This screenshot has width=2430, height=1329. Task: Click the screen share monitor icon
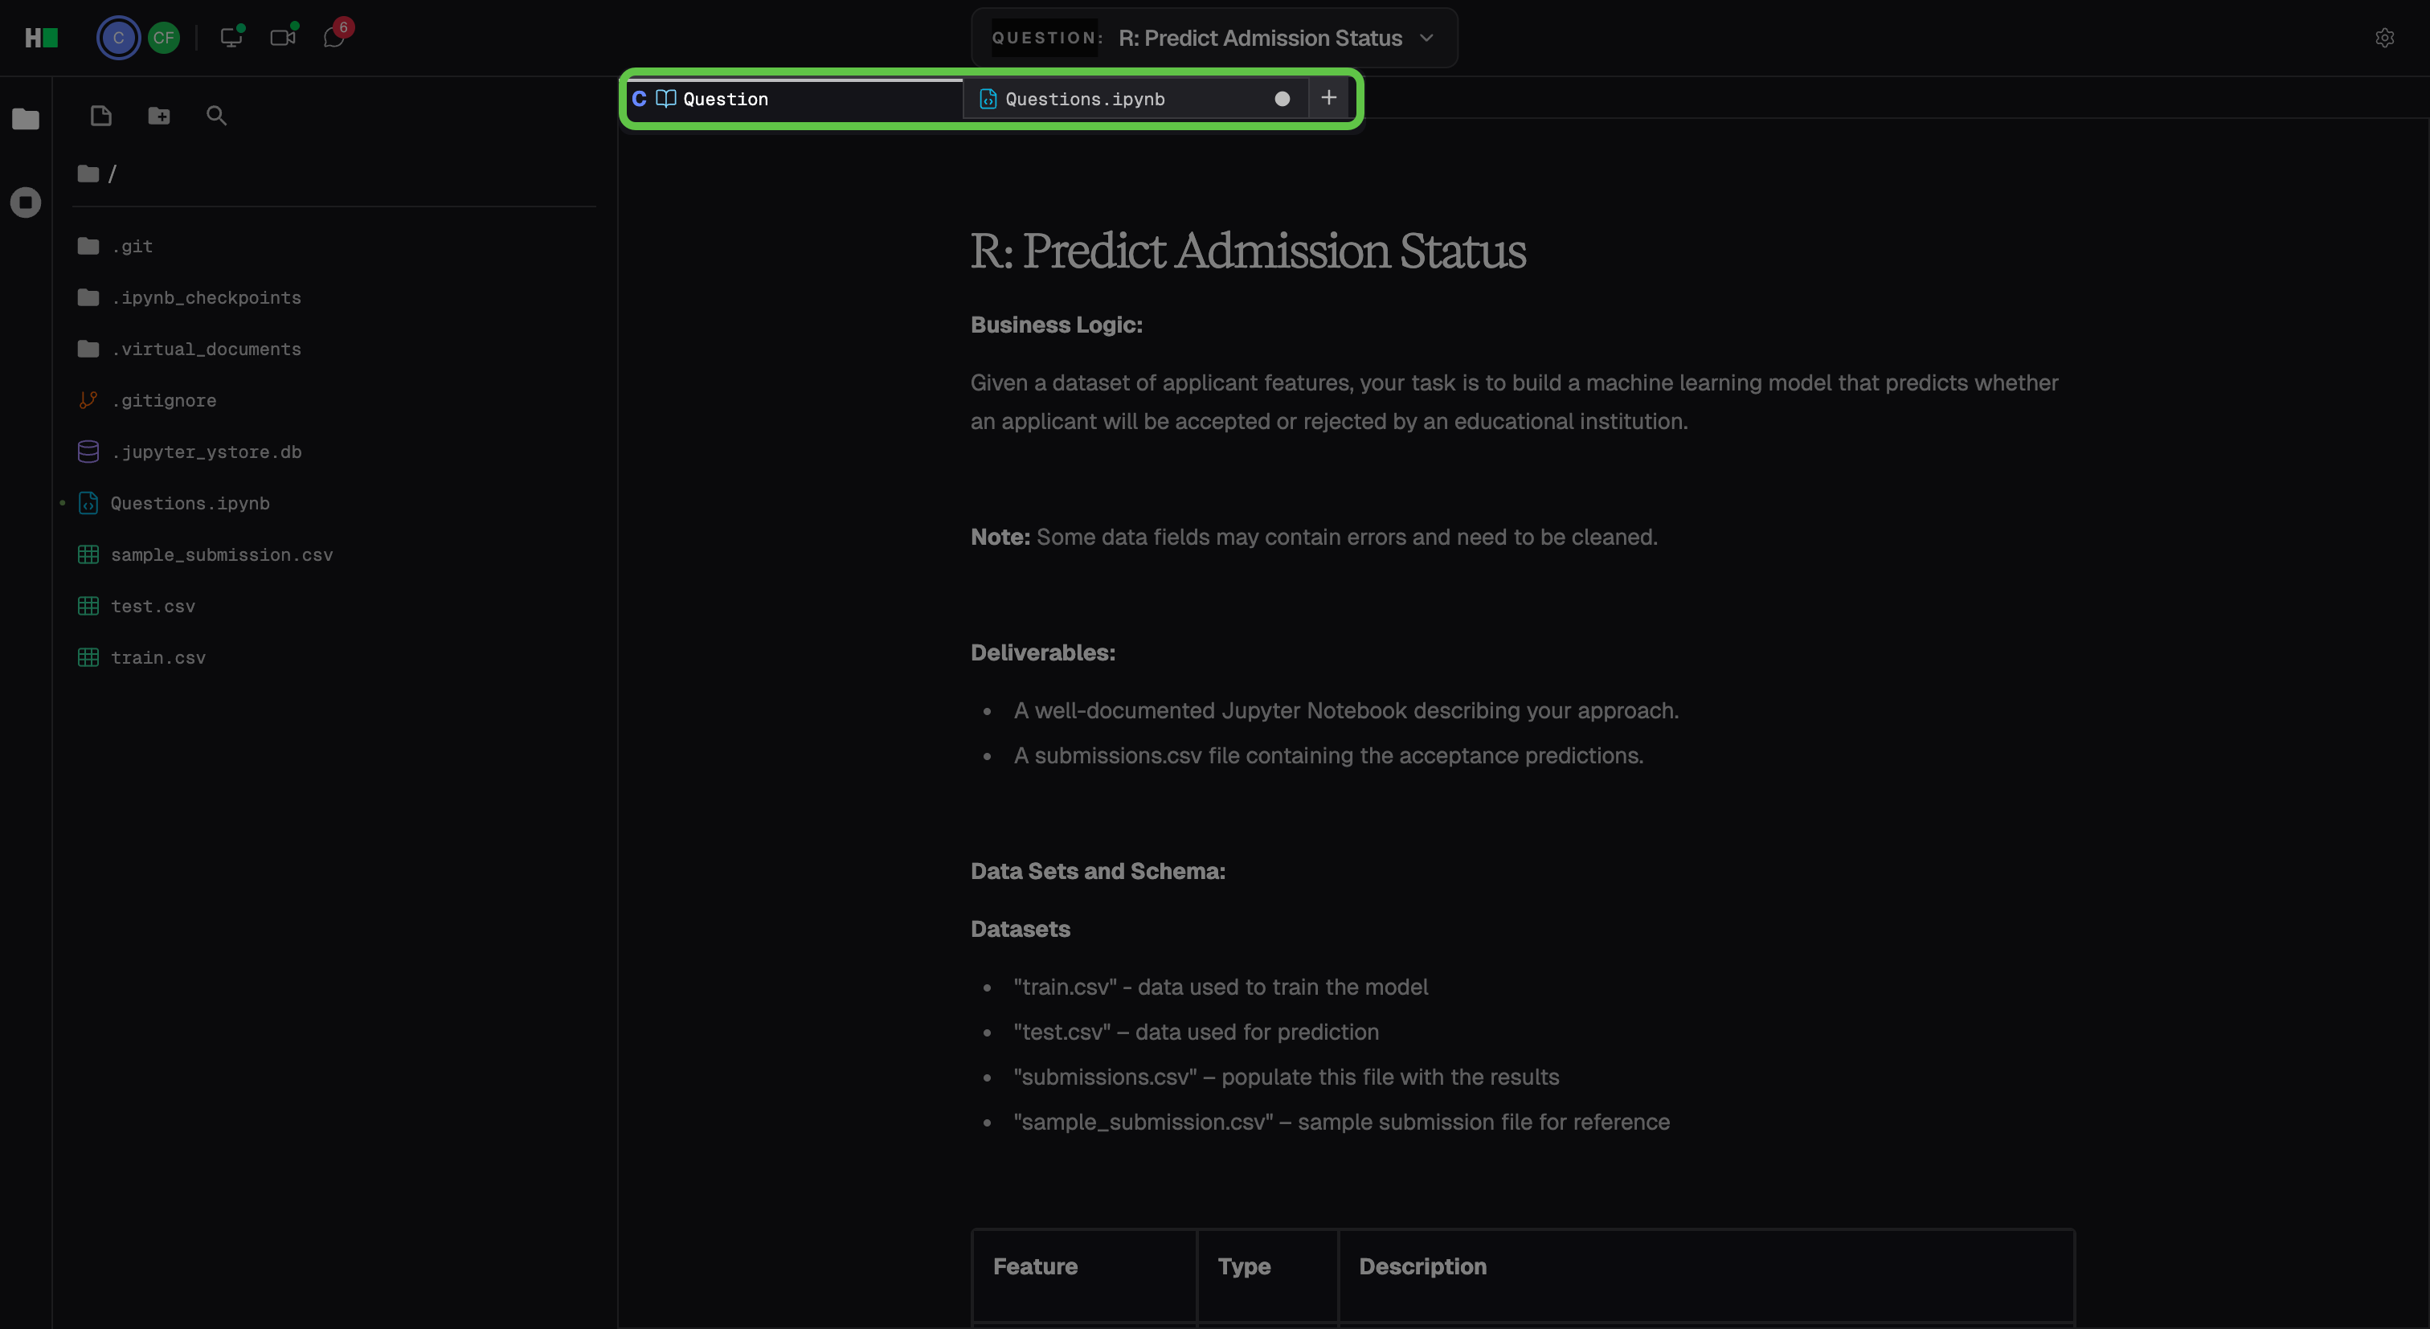(231, 37)
